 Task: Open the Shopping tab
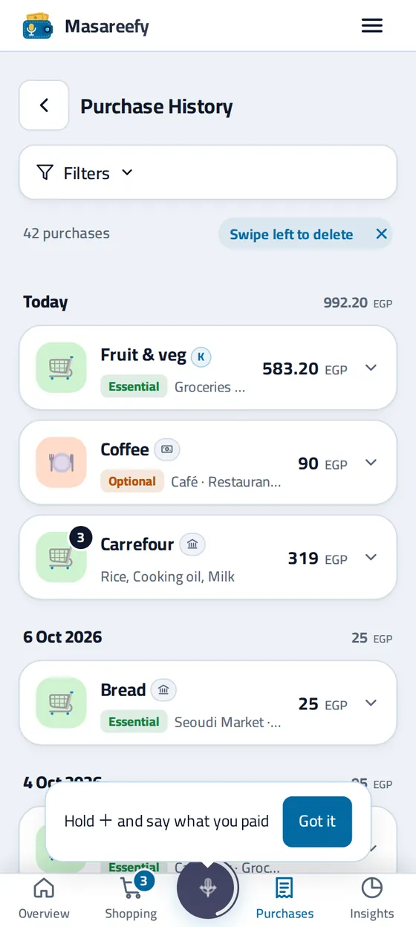[x=131, y=899]
